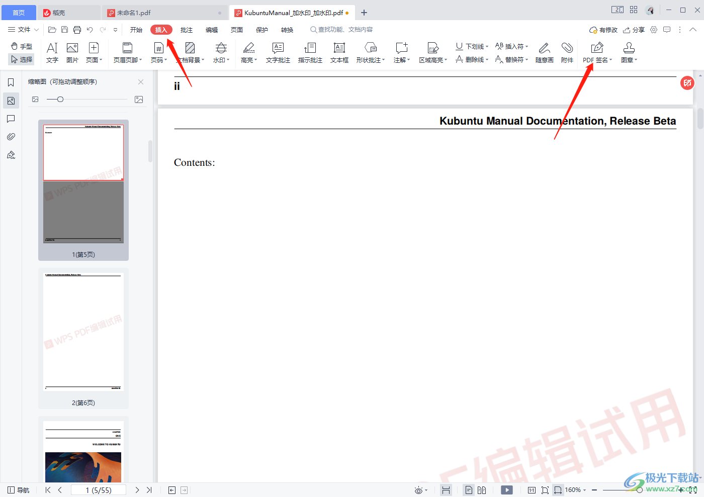Save the document with the save icon
This screenshot has height=497, width=704.
[65, 30]
